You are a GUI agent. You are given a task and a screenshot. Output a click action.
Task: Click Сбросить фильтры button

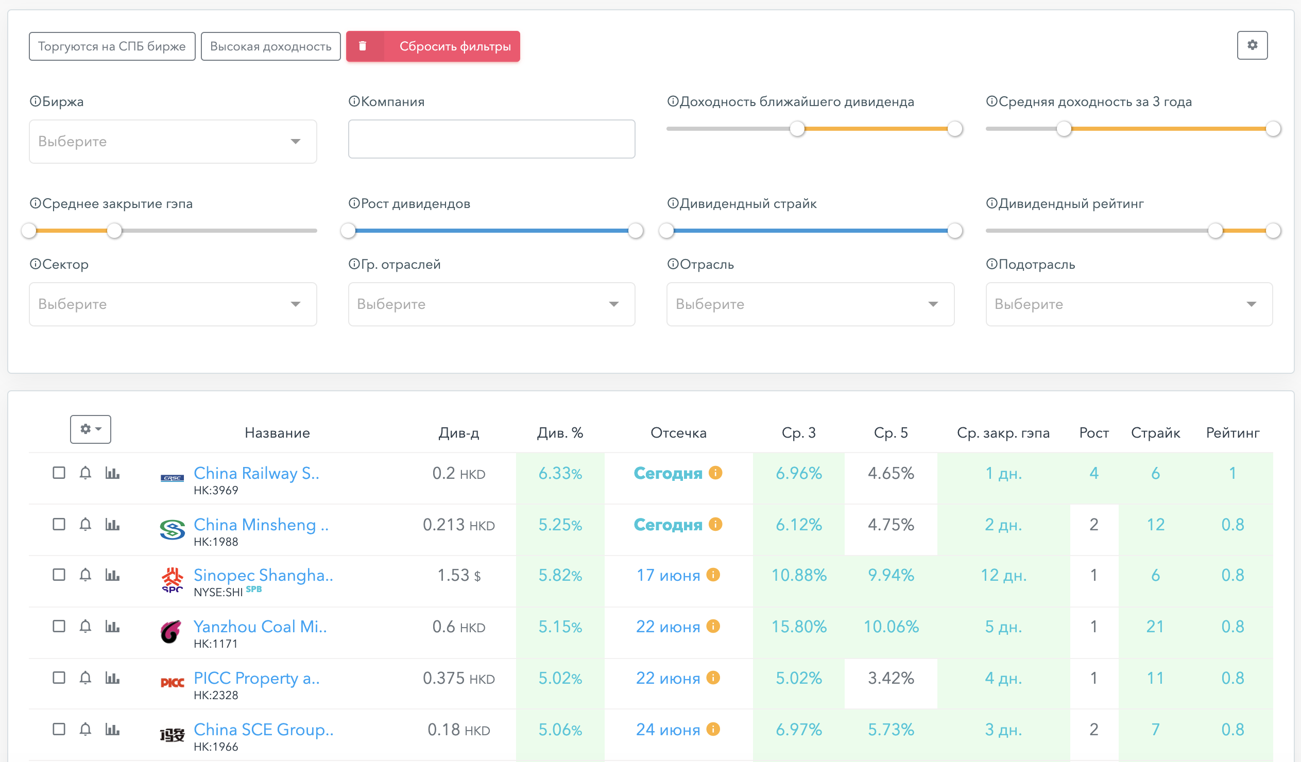click(433, 46)
